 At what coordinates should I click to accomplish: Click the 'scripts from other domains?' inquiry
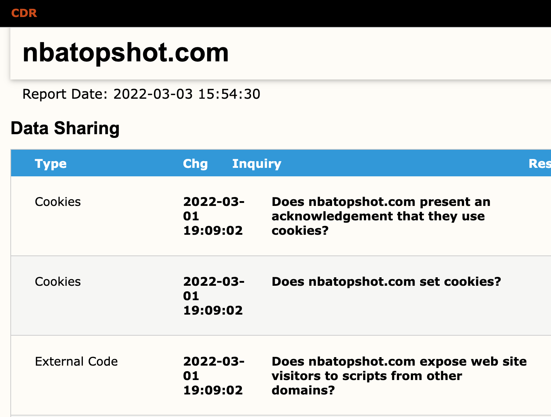(x=399, y=376)
